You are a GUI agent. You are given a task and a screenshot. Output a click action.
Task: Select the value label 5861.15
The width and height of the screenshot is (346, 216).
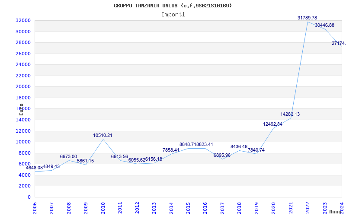pyautogui.click(x=85, y=161)
